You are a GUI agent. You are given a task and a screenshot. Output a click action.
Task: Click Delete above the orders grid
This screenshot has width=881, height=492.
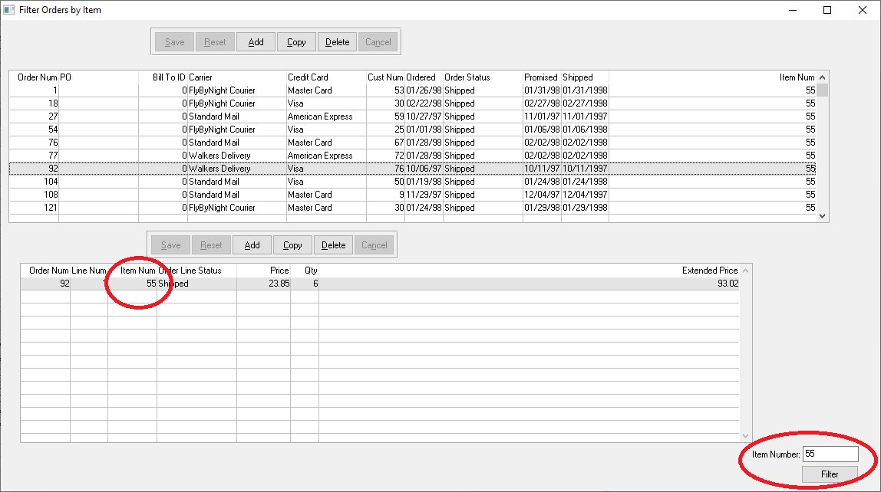(x=337, y=42)
